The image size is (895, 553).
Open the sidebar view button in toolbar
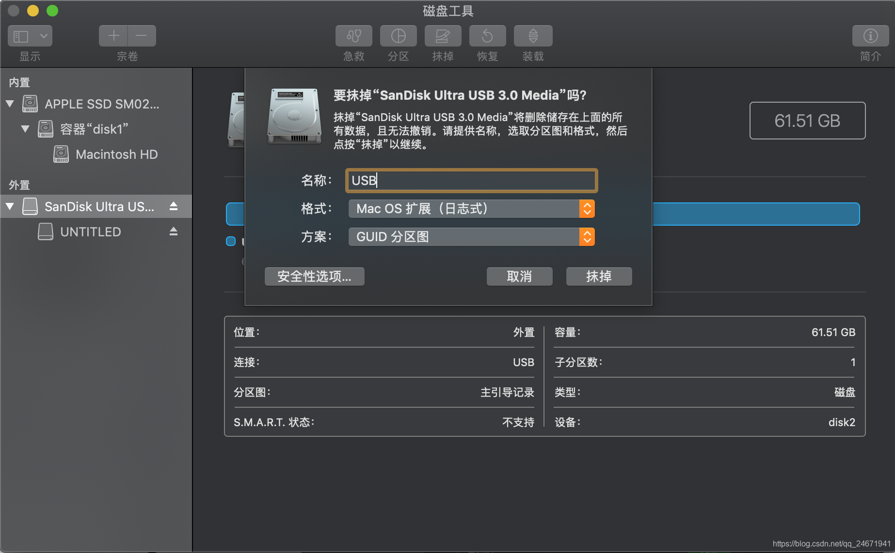[21, 36]
